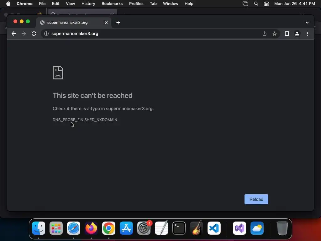Open the Chrome application menu
This screenshot has height=241, width=321.
coord(24,4)
